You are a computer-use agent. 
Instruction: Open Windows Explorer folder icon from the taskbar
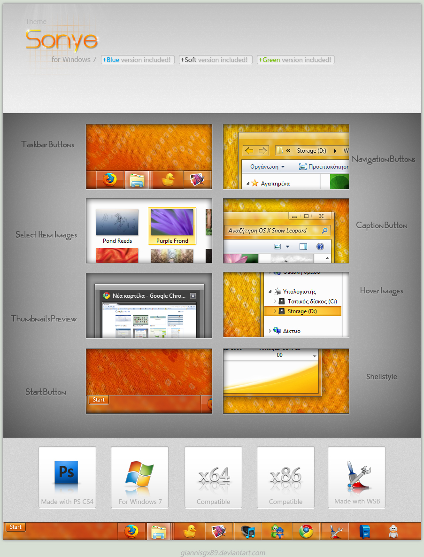[x=159, y=531]
